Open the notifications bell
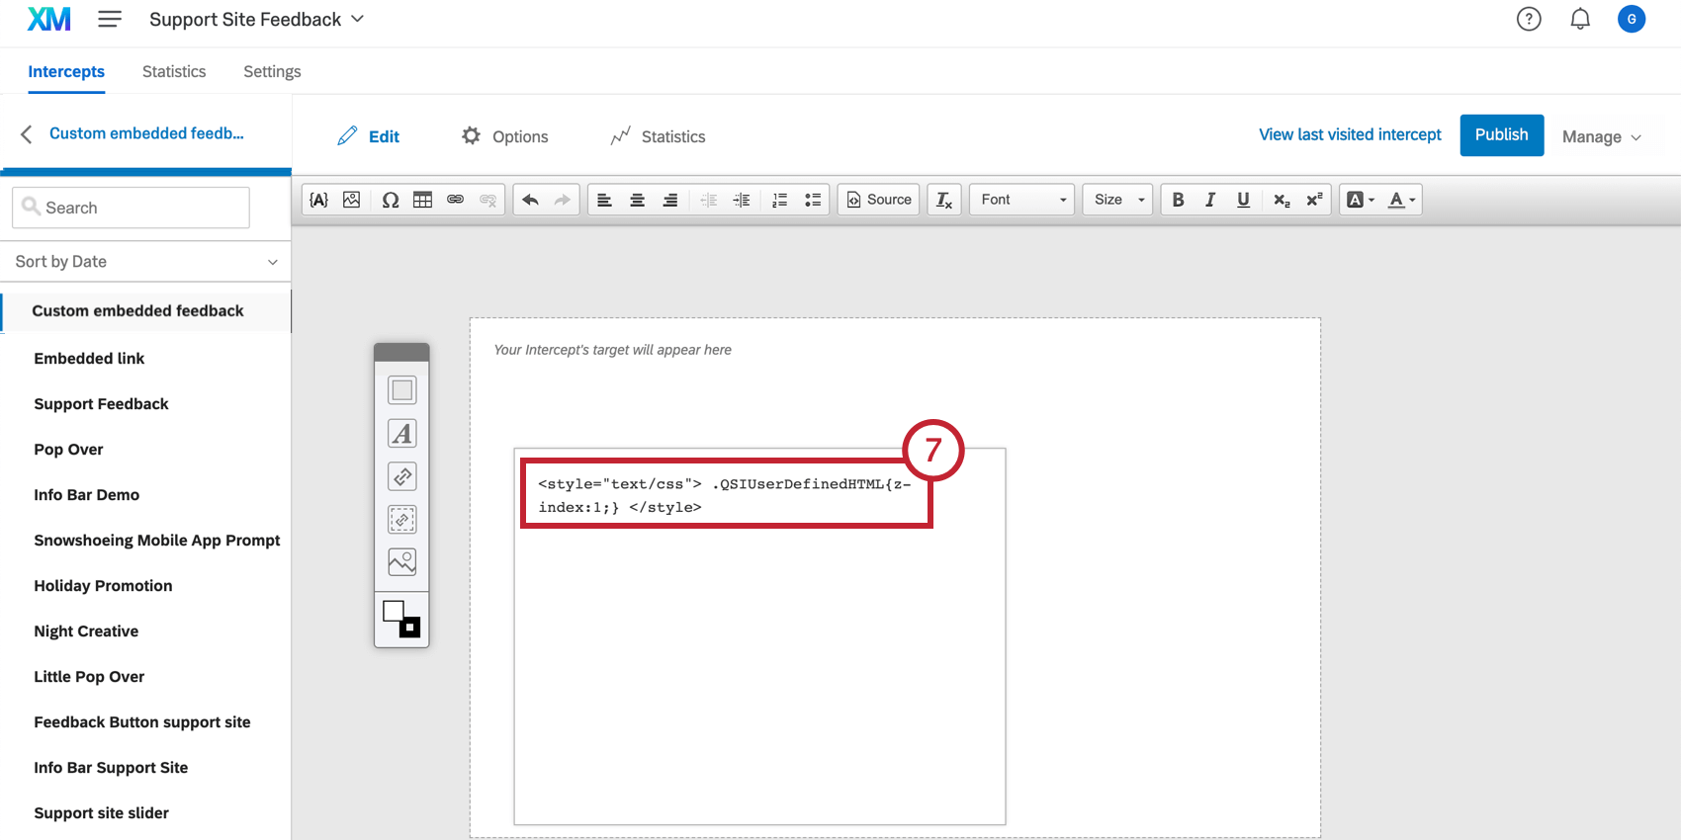The width and height of the screenshot is (1681, 840). [1580, 19]
